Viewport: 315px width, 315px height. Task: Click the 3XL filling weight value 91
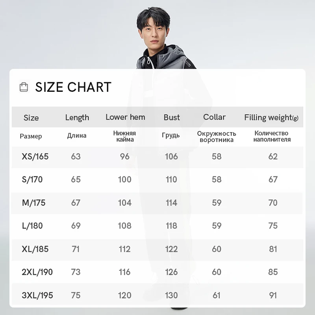coord(273,295)
